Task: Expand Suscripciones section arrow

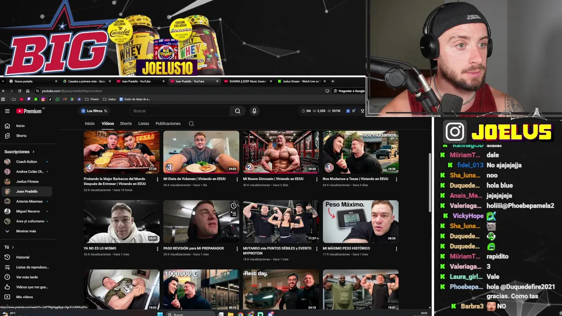Action: (33, 152)
